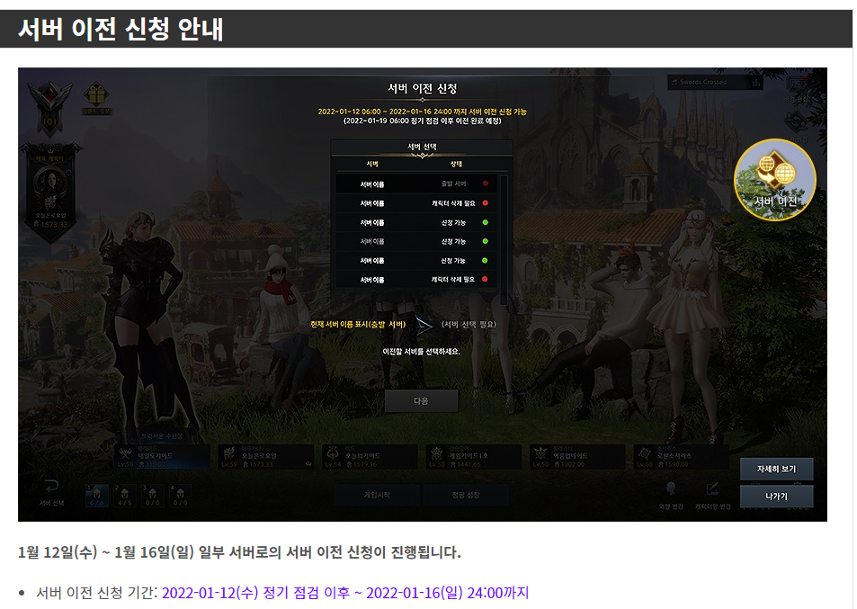Click the 점핑 성장 button
The width and height of the screenshot is (857, 609).
click(466, 496)
